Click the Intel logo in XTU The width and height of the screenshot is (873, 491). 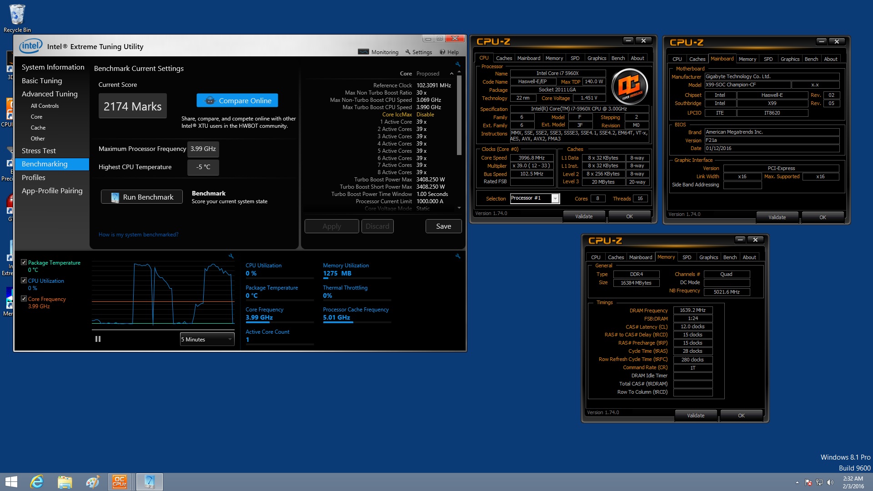pos(30,46)
